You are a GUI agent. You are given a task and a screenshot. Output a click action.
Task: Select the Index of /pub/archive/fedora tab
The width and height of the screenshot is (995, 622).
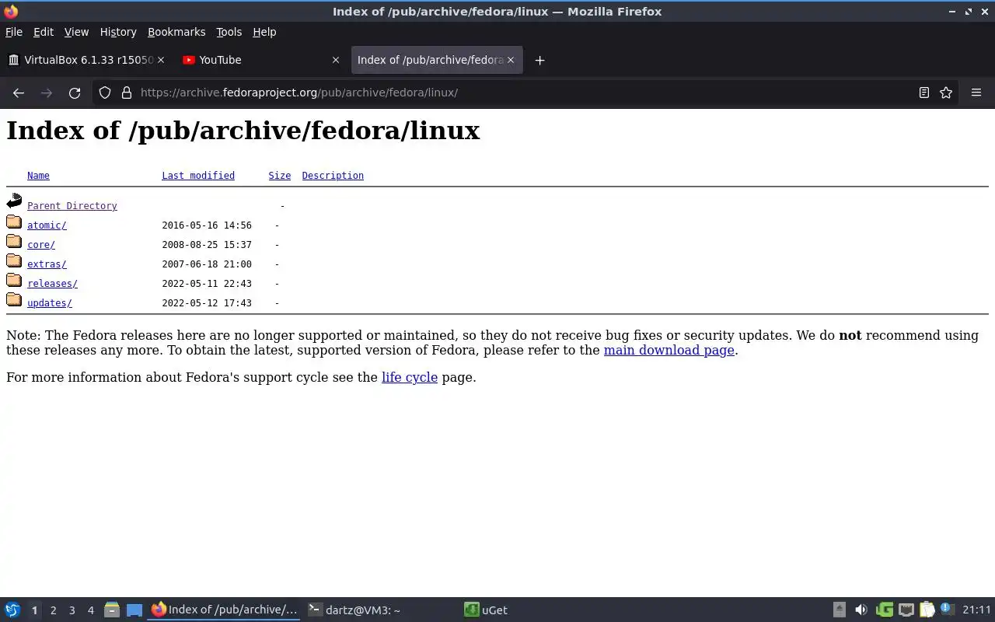coord(437,60)
